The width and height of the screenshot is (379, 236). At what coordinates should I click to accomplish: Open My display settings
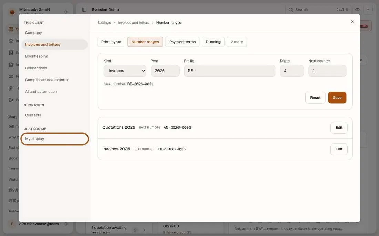tap(55, 139)
